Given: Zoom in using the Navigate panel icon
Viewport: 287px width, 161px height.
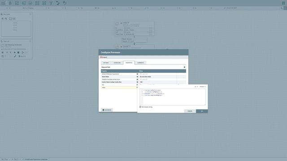Looking at the screenshot, I should click(3, 19).
